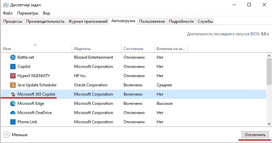Click the scrollbar down arrow

(269, 124)
